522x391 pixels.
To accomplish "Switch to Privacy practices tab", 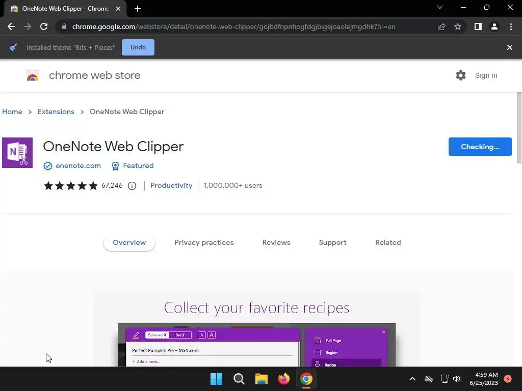I will (204, 243).
